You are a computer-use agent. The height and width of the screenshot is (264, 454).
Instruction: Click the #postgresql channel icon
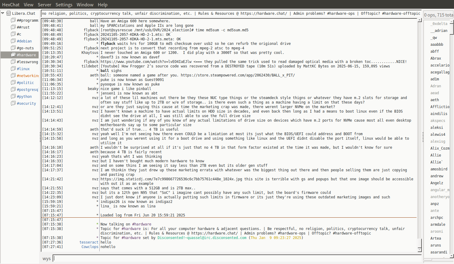(x=13, y=89)
